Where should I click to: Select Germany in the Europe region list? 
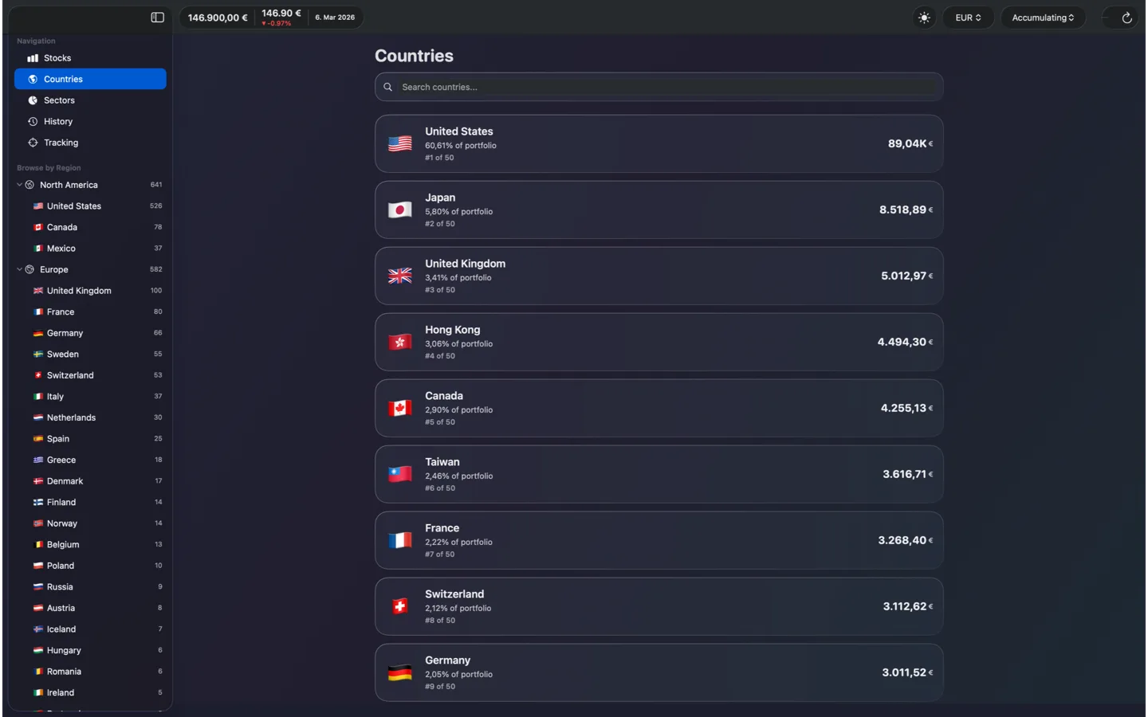pos(64,332)
